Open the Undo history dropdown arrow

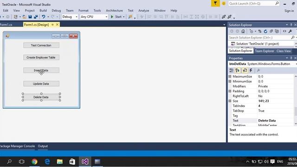pos(48,17)
